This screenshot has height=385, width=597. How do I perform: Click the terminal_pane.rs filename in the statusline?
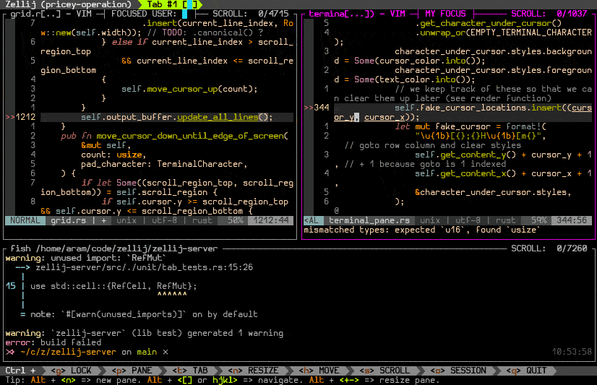click(369, 220)
